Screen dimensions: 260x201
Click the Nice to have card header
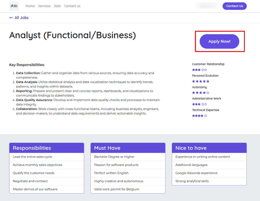(209, 148)
